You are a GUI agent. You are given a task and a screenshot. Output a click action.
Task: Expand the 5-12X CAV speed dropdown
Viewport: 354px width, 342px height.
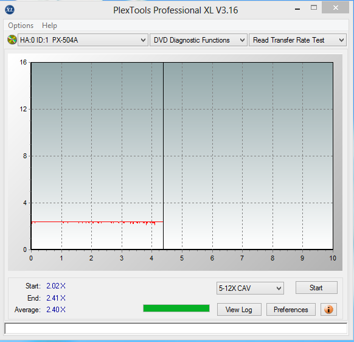coord(250,288)
